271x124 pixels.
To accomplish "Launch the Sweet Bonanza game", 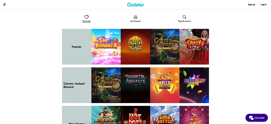I will [x=106, y=47].
